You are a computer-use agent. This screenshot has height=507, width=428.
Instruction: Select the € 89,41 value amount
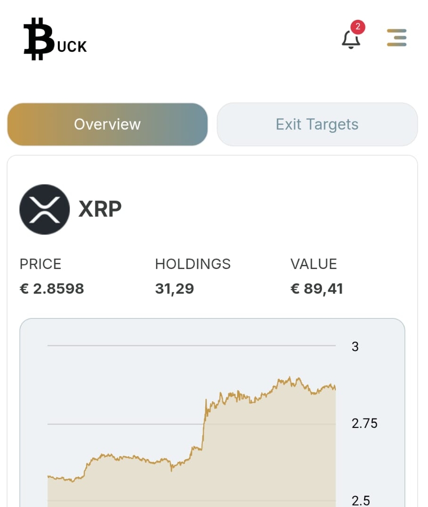point(317,288)
